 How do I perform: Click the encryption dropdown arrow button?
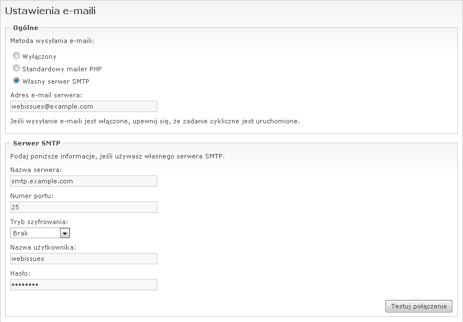65,233
